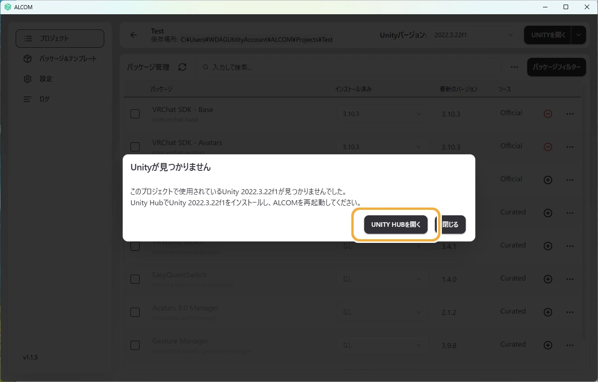Viewport: 598px width, 382px height.
Task: Close the Unity not found dialog
Action: coord(451,225)
